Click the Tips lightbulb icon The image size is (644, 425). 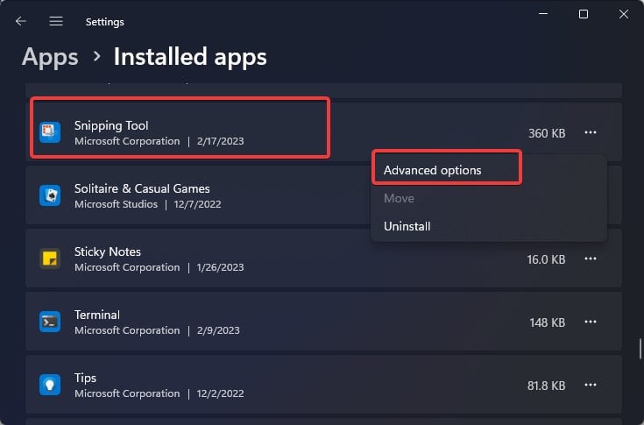[x=50, y=385]
